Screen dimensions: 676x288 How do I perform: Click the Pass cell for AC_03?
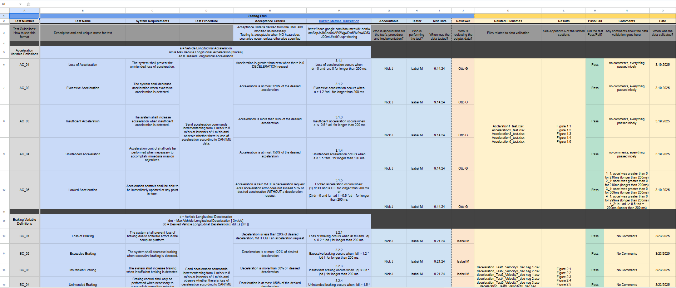(594, 121)
